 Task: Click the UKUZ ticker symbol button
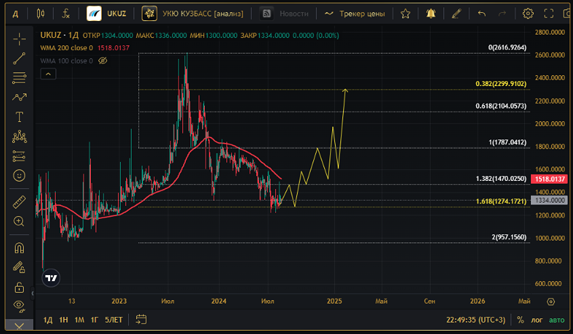(107, 14)
